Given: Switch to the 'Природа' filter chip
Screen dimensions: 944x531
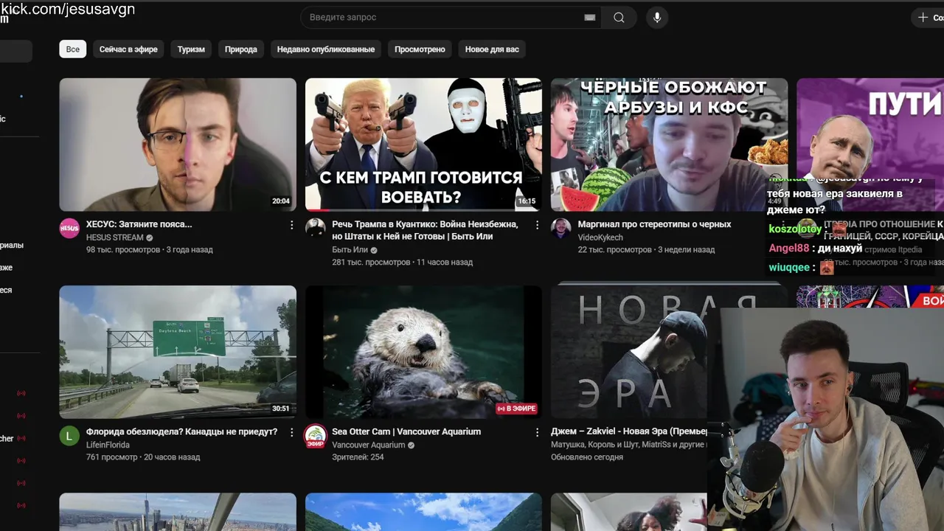Looking at the screenshot, I should pos(241,49).
